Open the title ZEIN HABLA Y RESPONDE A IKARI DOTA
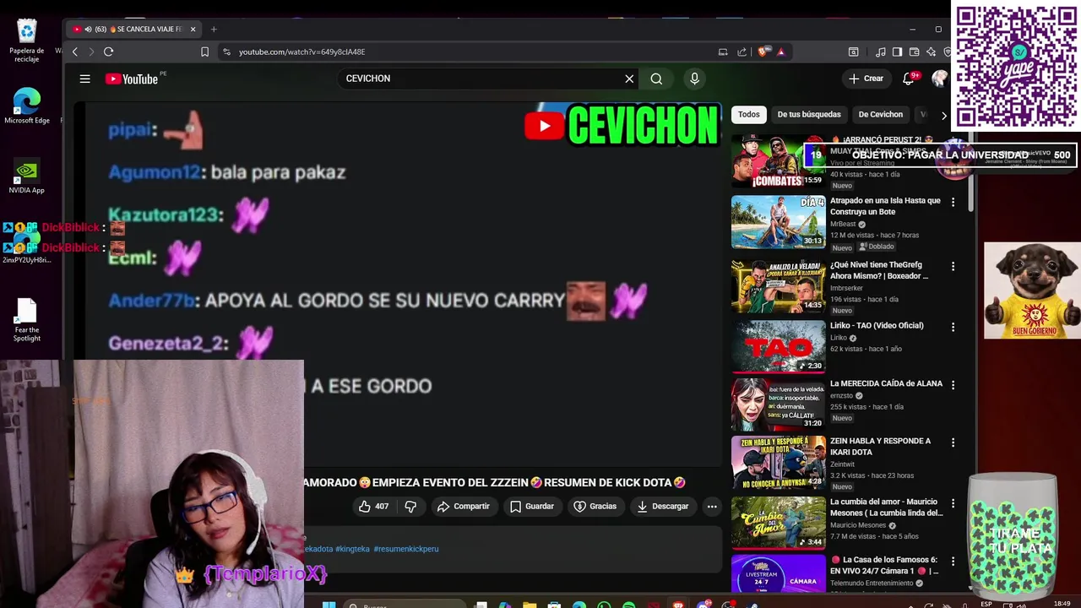The height and width of the screenshot is (608, 1081). pos(880,446)
